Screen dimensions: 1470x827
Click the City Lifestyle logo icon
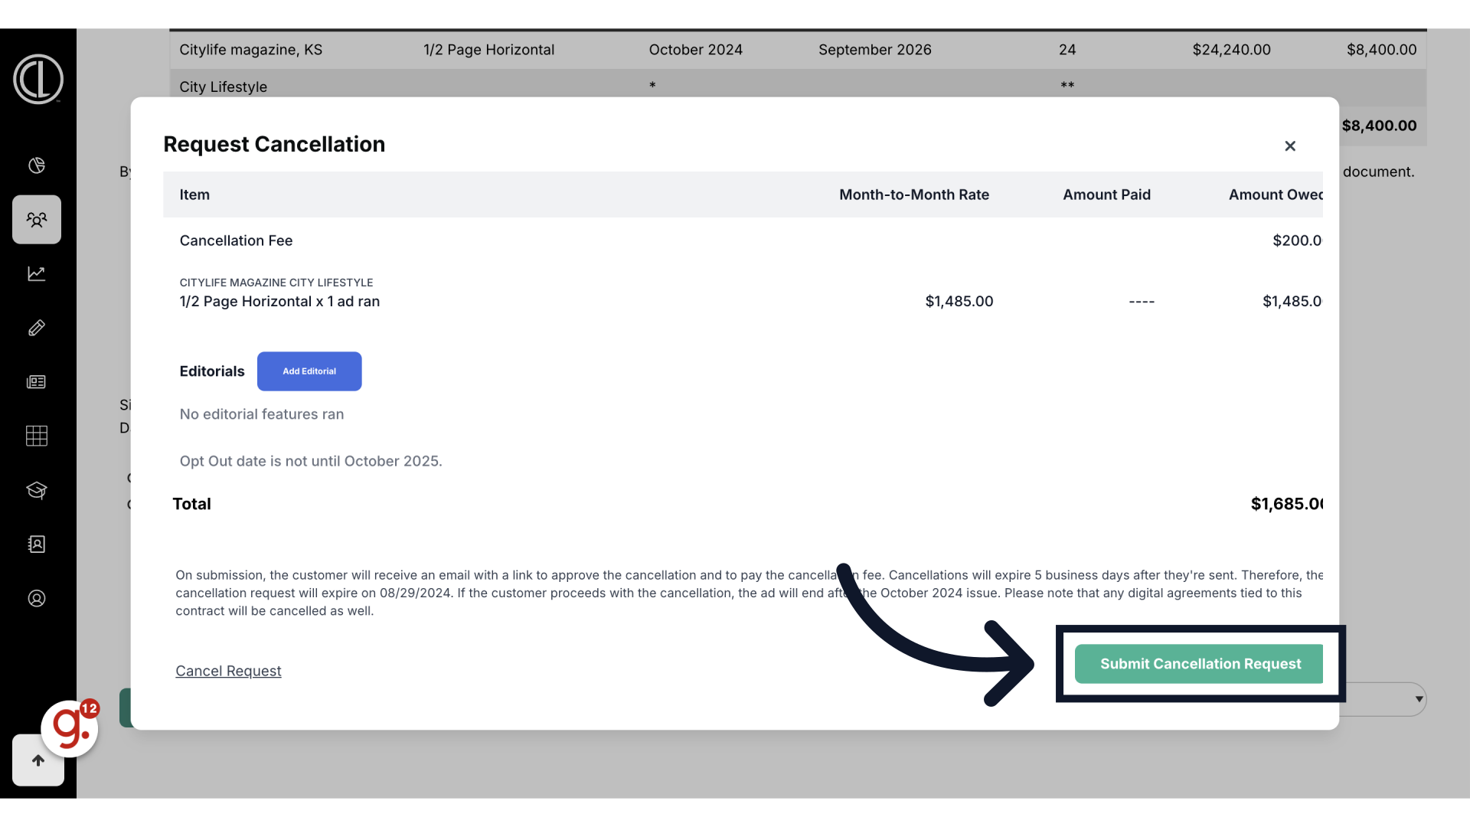click(x=38, y=79)
